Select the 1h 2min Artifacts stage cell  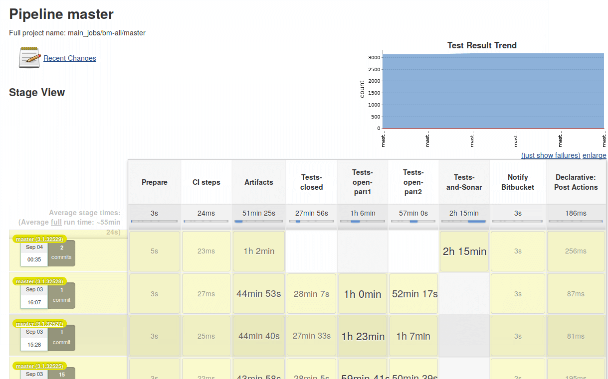click(x=259, y=252)
